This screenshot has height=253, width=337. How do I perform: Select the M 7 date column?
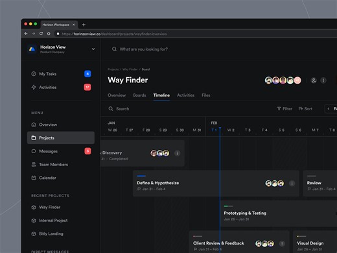(315, 130)
